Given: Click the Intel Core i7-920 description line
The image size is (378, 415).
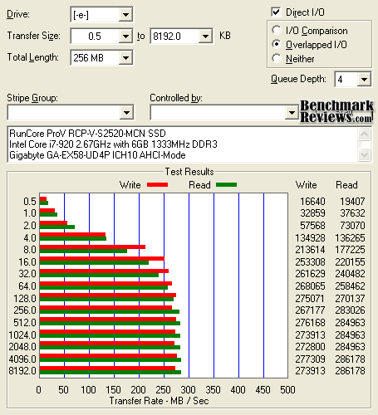Looking at the screenshot, I should pos(113,144).
